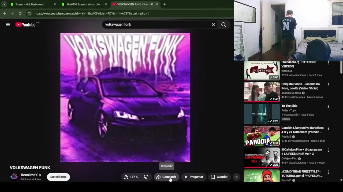Open Chiquita Bonita video thumbnail
The image size is (343, 192).
point(262,92)
